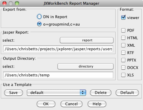Open the output directory chooser button
Image resolution: width=143 pixels, height=110 pixels.
click(x=86, y=66)
